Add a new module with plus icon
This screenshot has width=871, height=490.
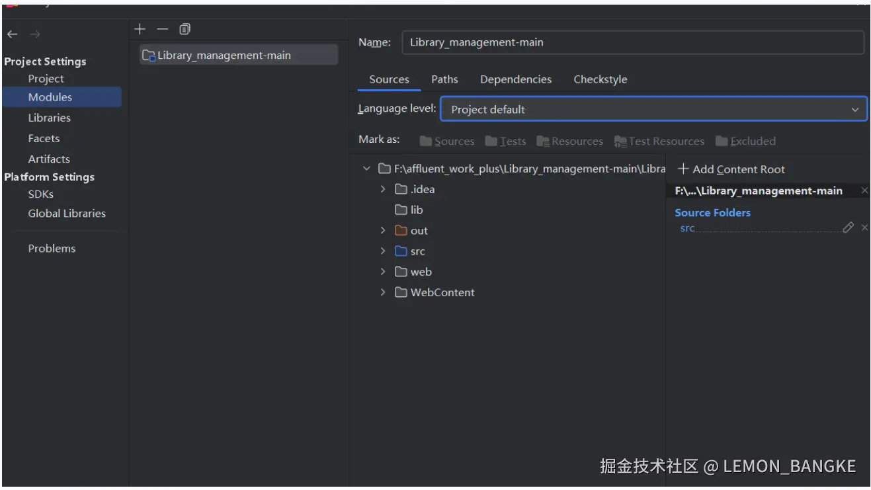click(140, 29)
